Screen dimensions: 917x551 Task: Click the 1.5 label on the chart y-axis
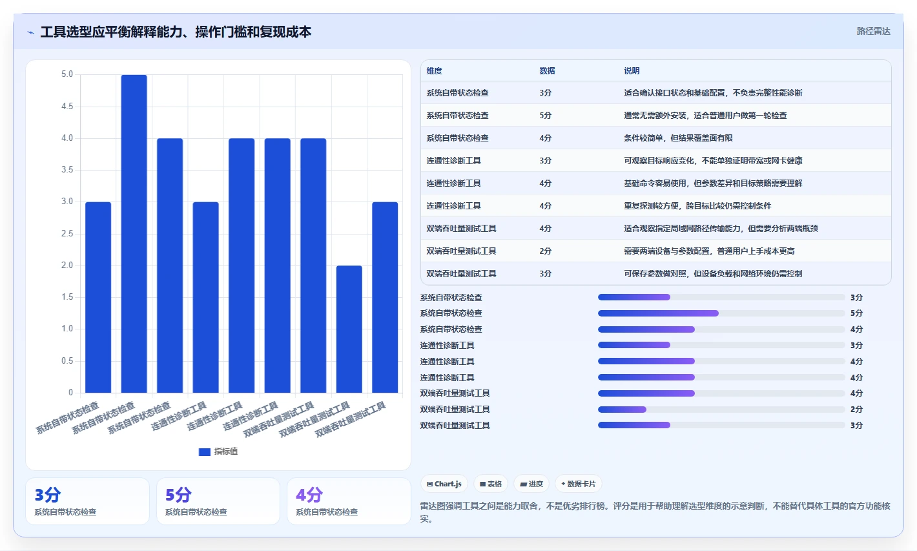point(67,297)
